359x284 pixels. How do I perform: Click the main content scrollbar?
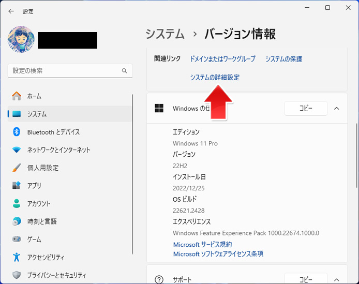pyautogui.click(x=356, y=156)
